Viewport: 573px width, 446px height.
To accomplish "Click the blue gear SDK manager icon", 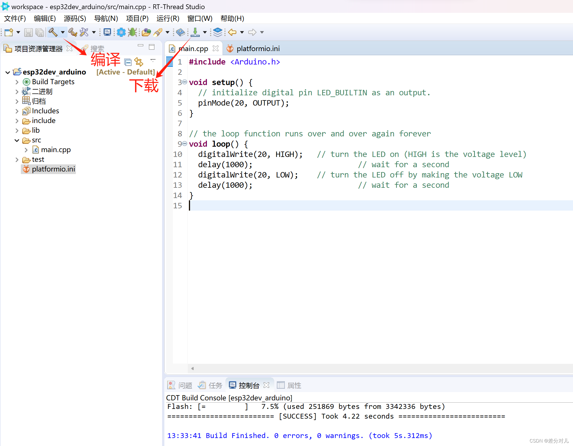I will [x=121, y=32].
